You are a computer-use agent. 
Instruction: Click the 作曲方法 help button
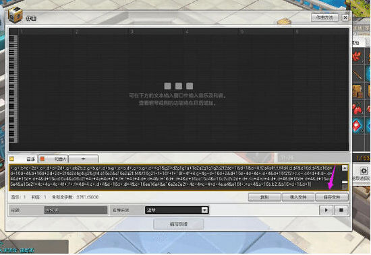pos(324,17)
